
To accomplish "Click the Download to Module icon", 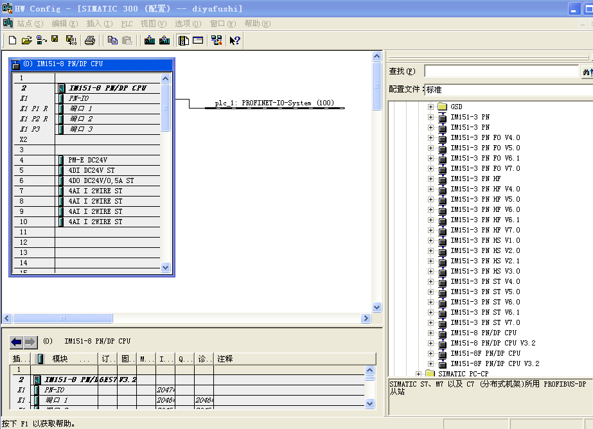I will click(x=150, y=40).
